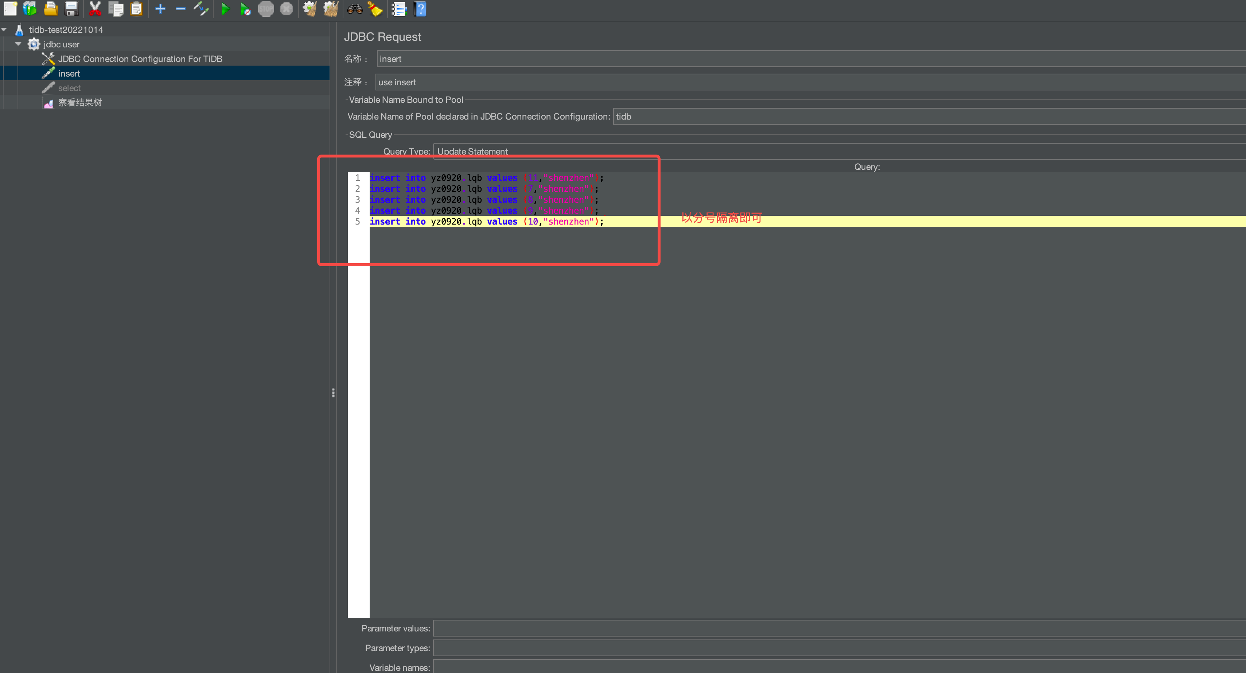Open the function helper dialog icon
This screenshot has width=1246, height=673.
pyautogui.click(x=399, y=9)
